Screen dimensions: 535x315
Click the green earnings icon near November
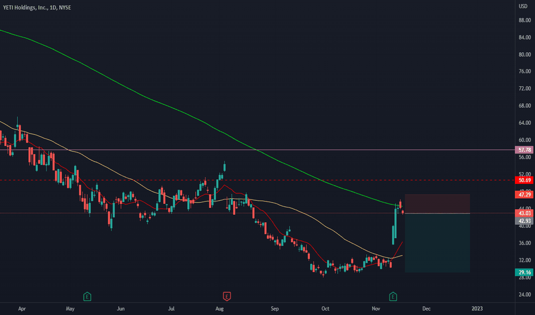coord(393,297)
